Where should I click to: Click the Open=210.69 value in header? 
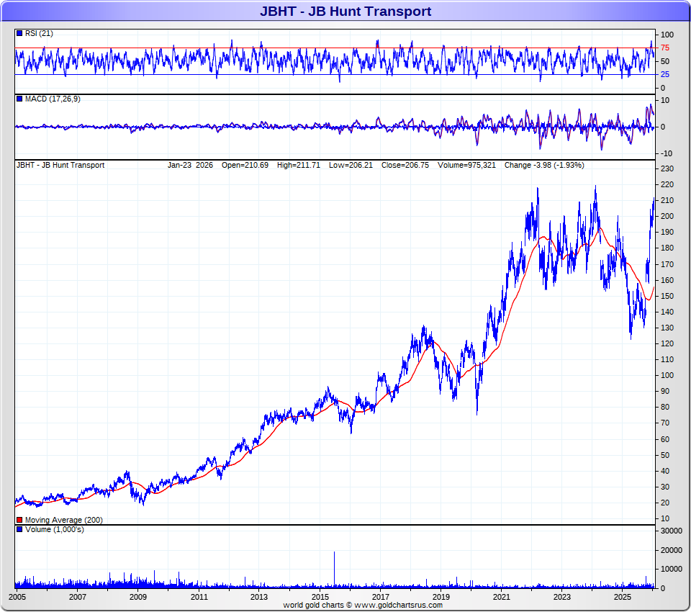245,165
